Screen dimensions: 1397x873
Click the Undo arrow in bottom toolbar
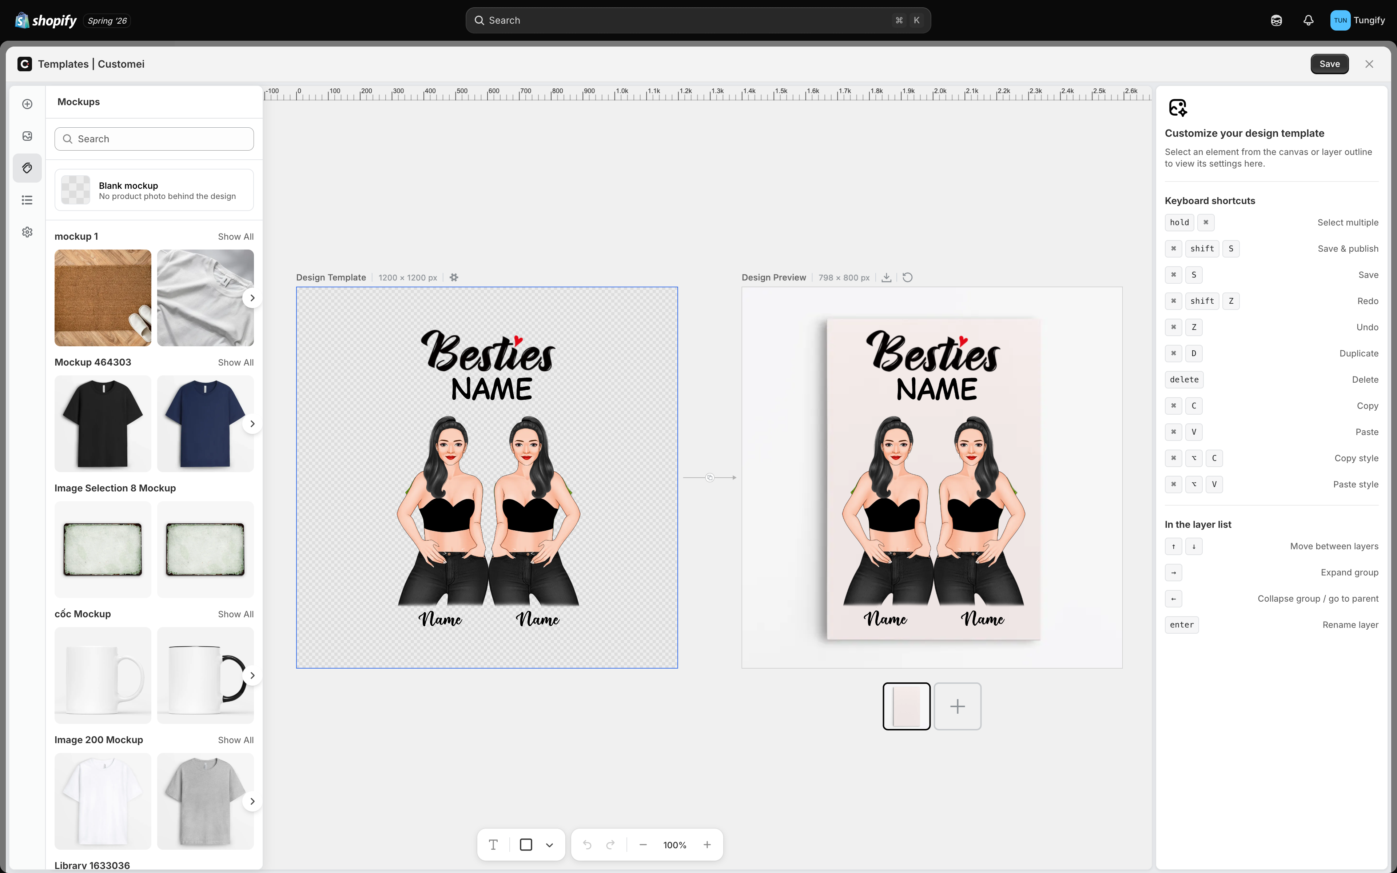pyautogui.click(x=587, y=845)
